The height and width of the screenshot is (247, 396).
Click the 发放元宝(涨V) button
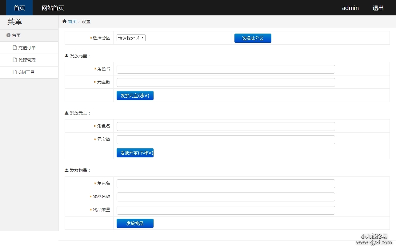coord(135,95)
